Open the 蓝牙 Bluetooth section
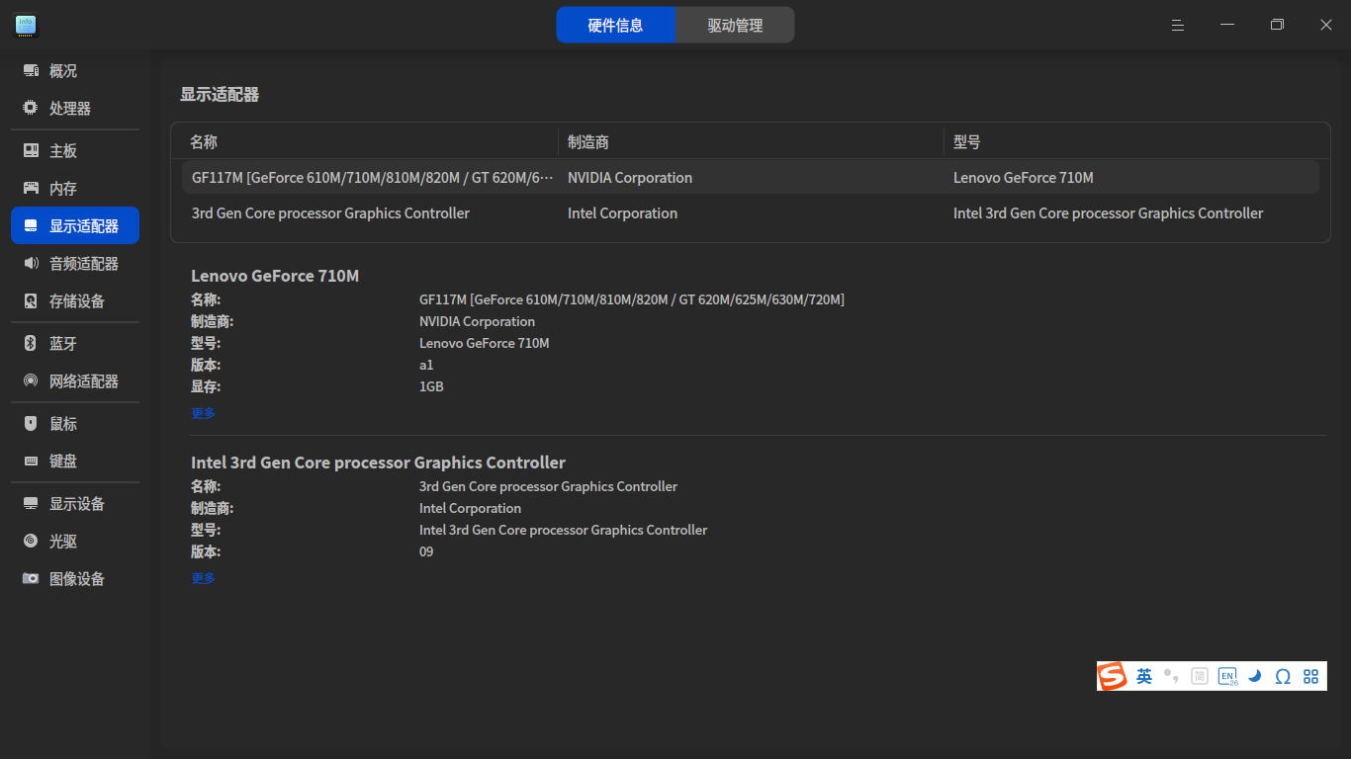The width and height of the screenshot is (1351, 759). tap(61, 343)
